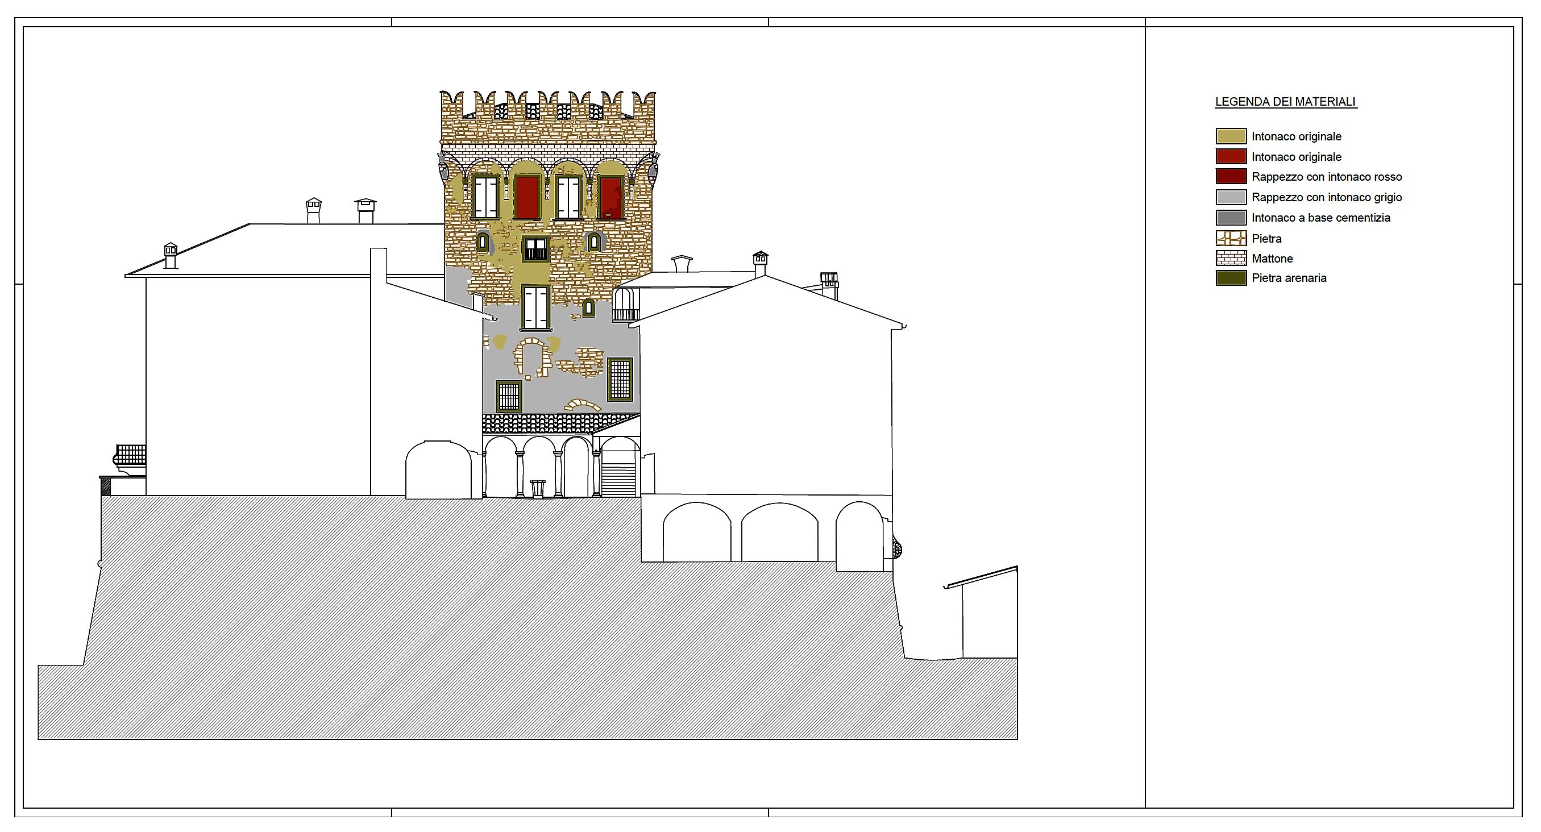Click the 'LEGENDA DEI MATERIALI' heading

pos(1286,102)
